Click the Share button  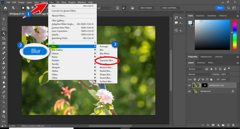pos(220,8)
